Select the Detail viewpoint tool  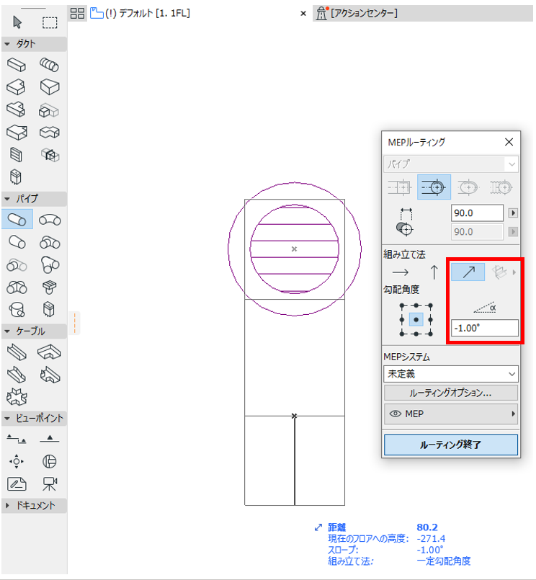49,461
